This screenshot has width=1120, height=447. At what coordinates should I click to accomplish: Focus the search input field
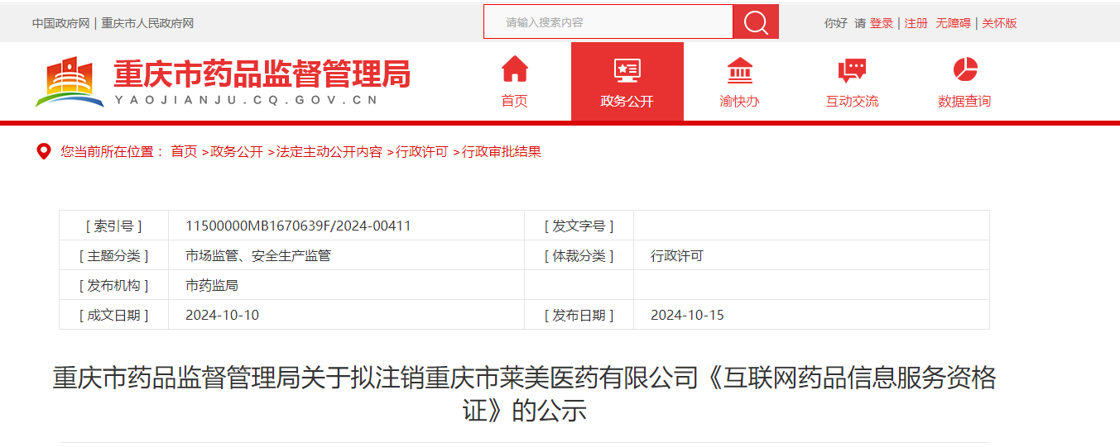point(608,22)
